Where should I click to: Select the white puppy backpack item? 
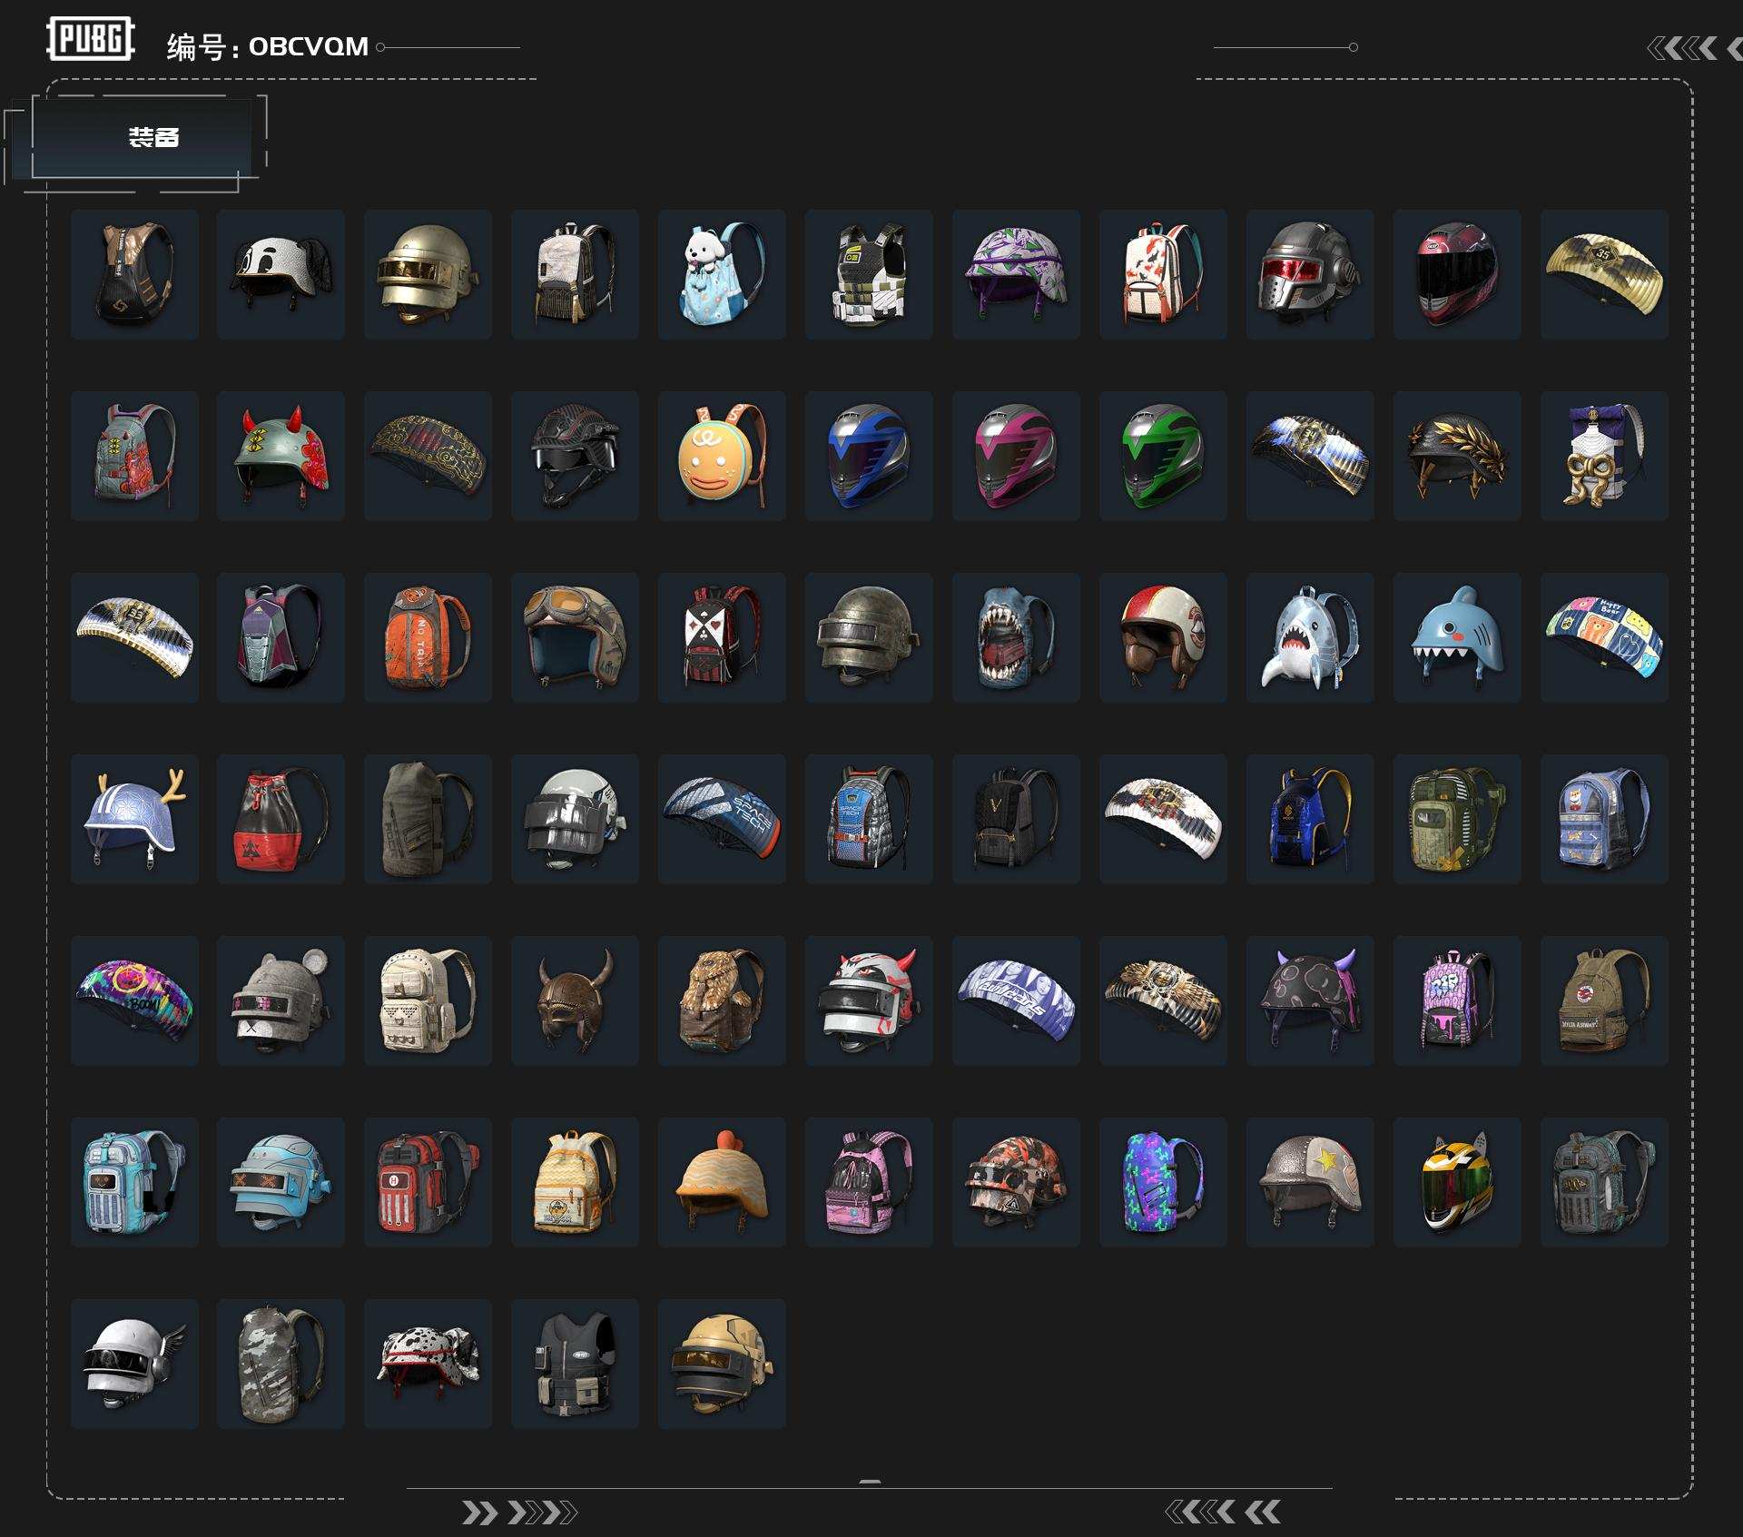click(722, 274)
